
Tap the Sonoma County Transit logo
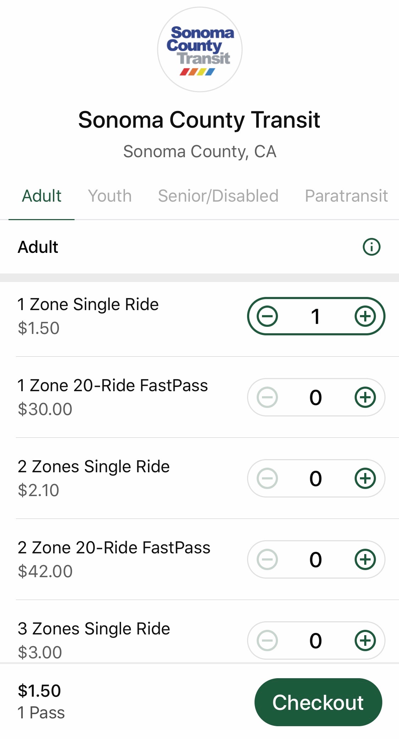pos(200,49)
